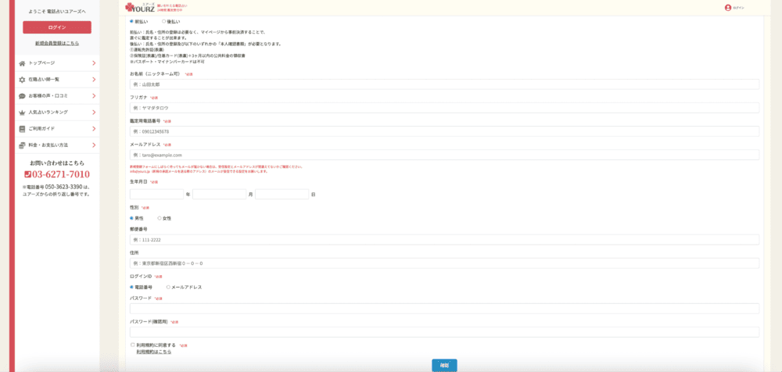Open the 人気占いランキング menu item
782x372 pixels.
(57, 113)
